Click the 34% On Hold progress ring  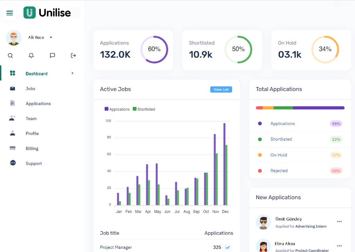point(325,49)
